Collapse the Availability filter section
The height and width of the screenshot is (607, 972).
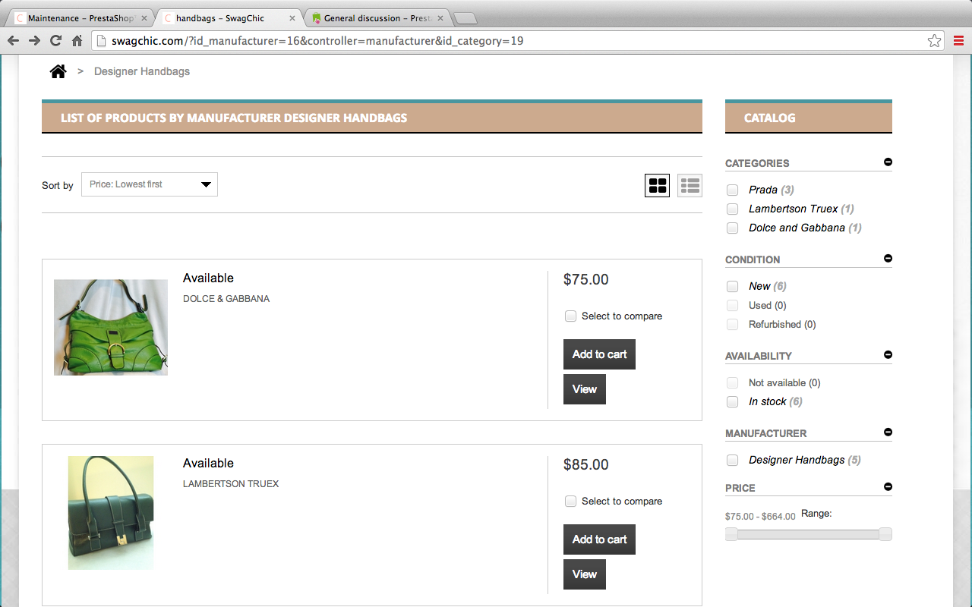888,354
